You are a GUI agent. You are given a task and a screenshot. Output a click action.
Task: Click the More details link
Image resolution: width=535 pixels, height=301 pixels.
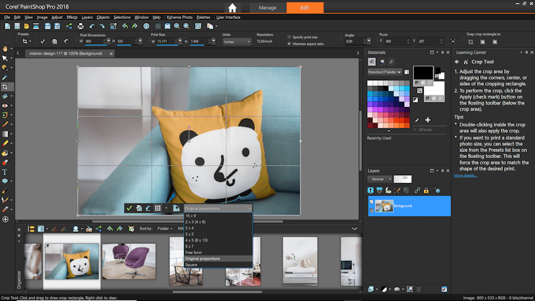click(x=466, y=175)
